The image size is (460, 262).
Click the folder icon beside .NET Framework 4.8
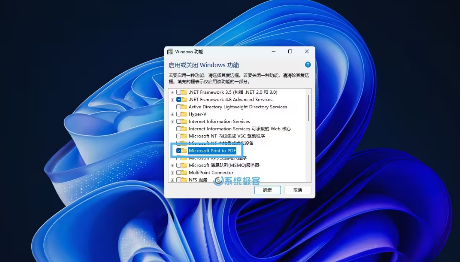click(184, 100)
